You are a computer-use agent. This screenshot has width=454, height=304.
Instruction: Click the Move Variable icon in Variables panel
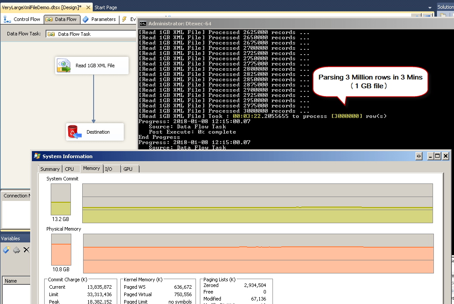click(x=16, y=250)
